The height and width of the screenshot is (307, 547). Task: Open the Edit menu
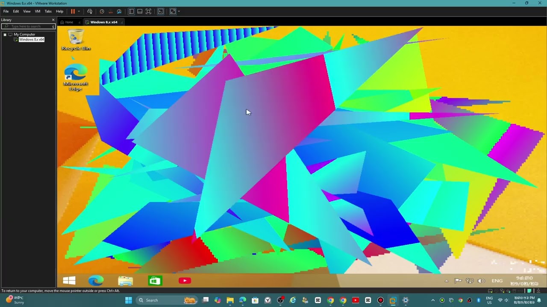point(16,12)
